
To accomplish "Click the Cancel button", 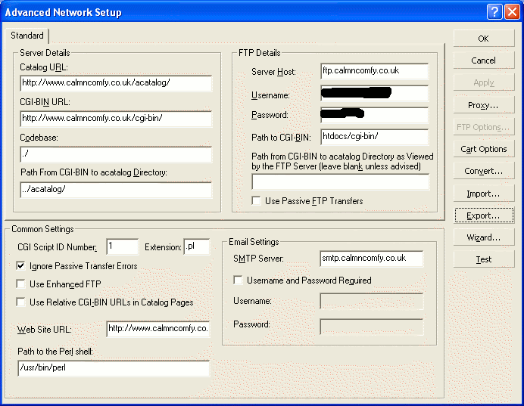I will [483, 60].
